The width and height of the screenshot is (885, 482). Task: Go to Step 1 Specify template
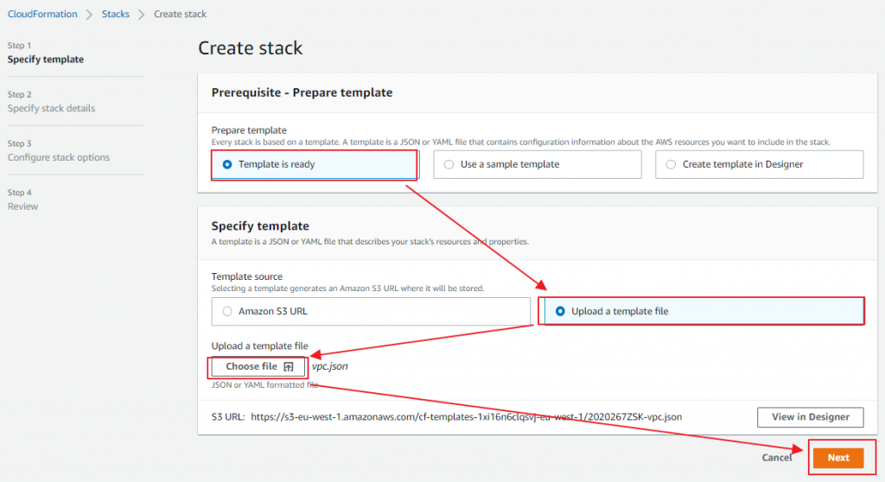[46, 60]
